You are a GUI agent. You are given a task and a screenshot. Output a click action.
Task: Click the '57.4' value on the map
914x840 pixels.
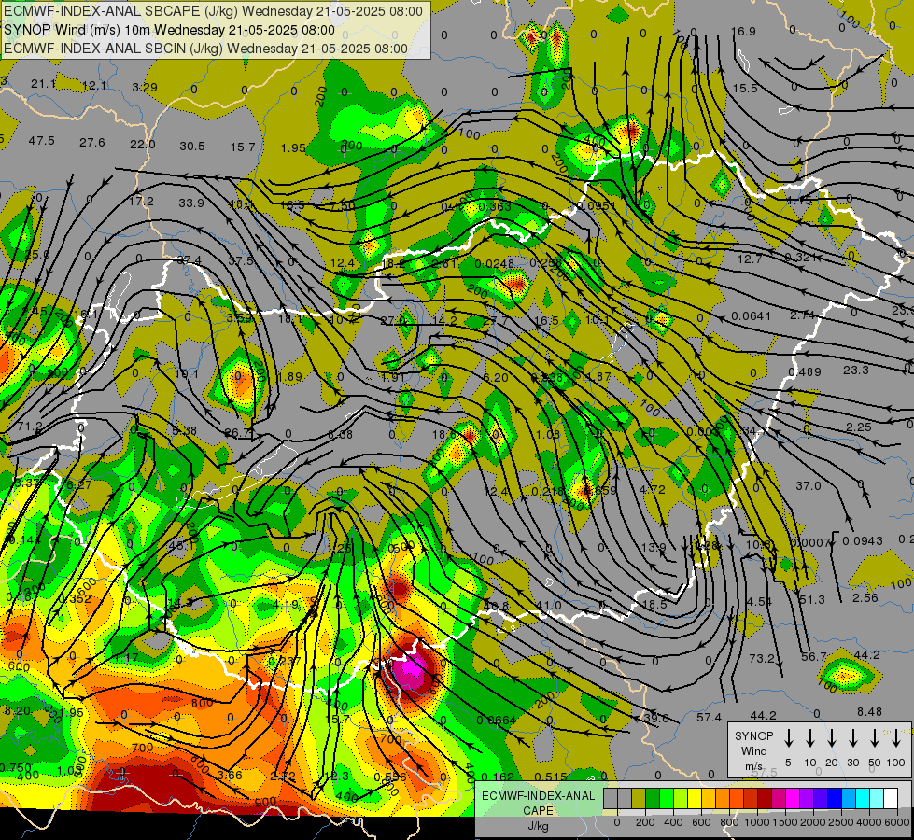click(x=709, y=717)
